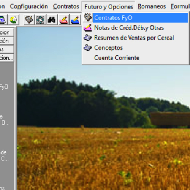Click the teal four-dot square toolbar icon
This screenshot has height=190, width=190.
click(x=40, y=20)
